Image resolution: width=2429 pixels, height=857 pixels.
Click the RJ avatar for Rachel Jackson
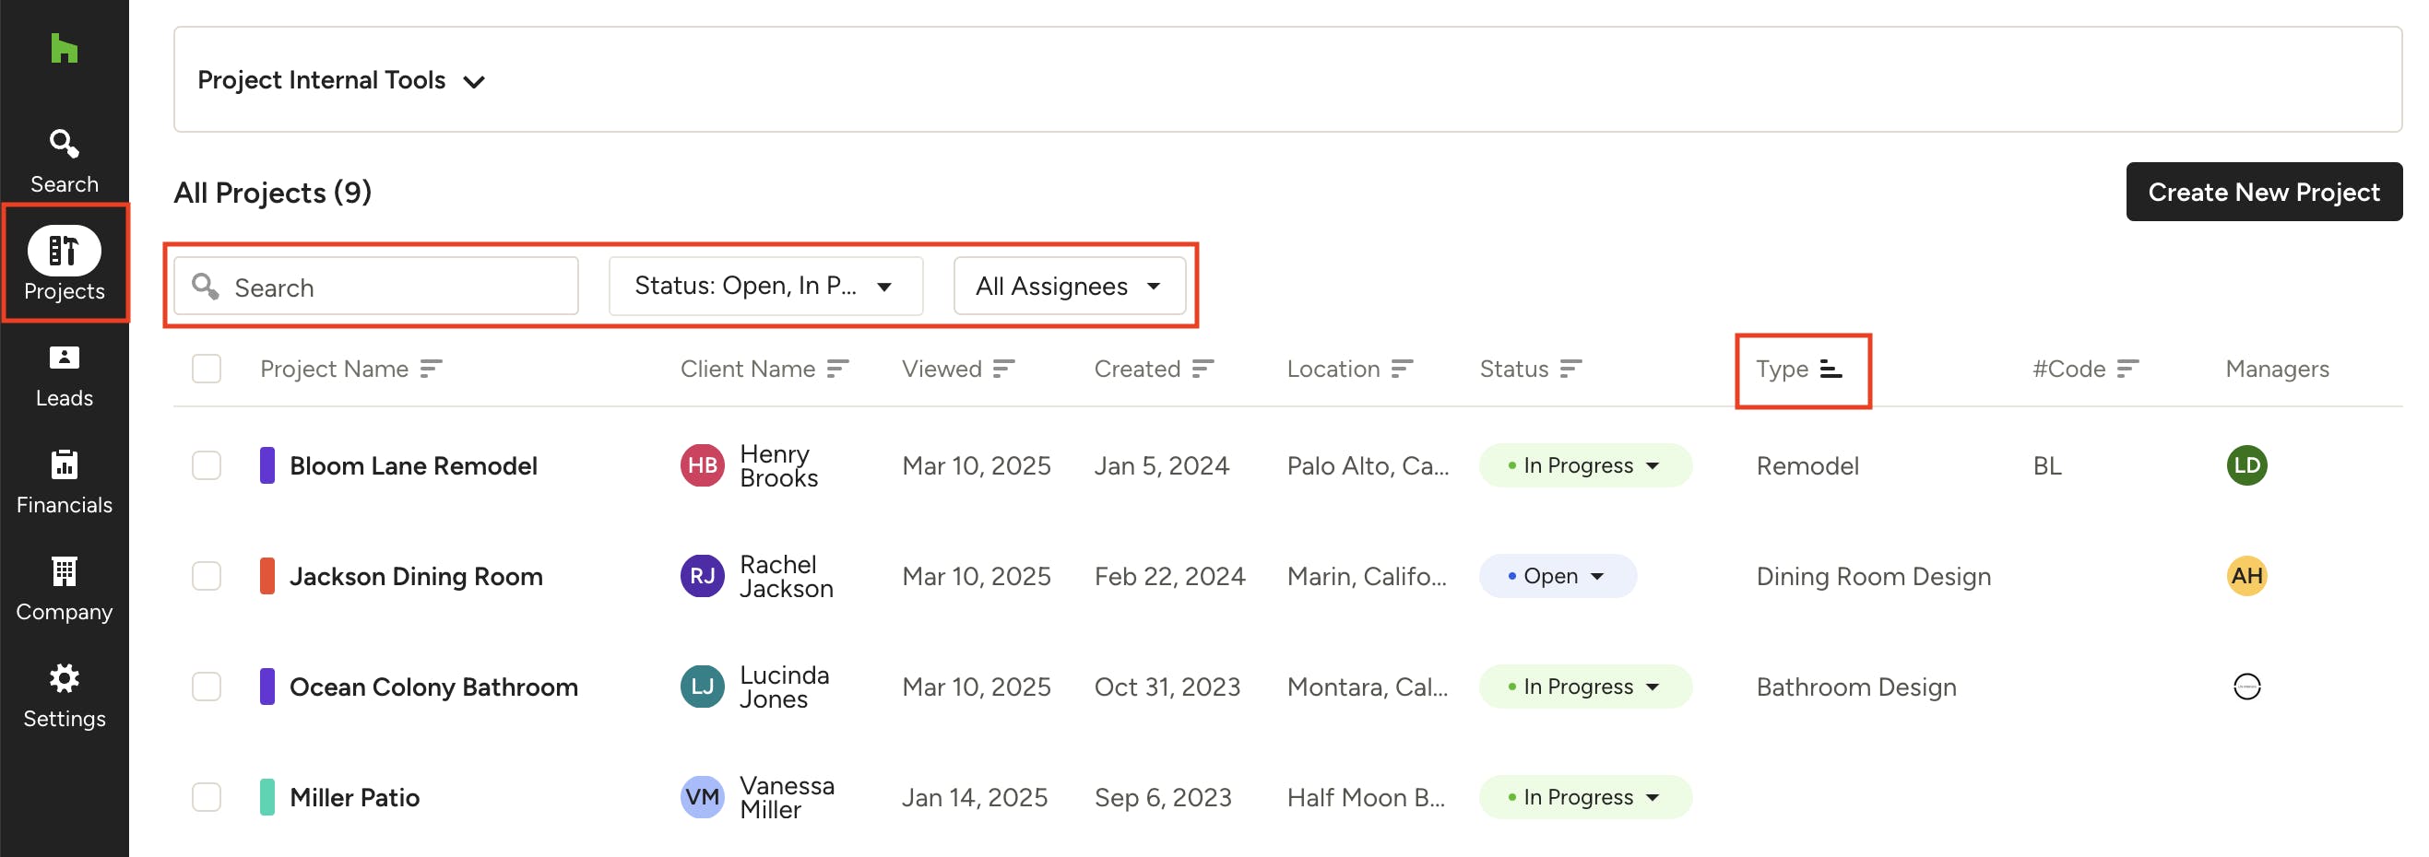pos(702,575)
